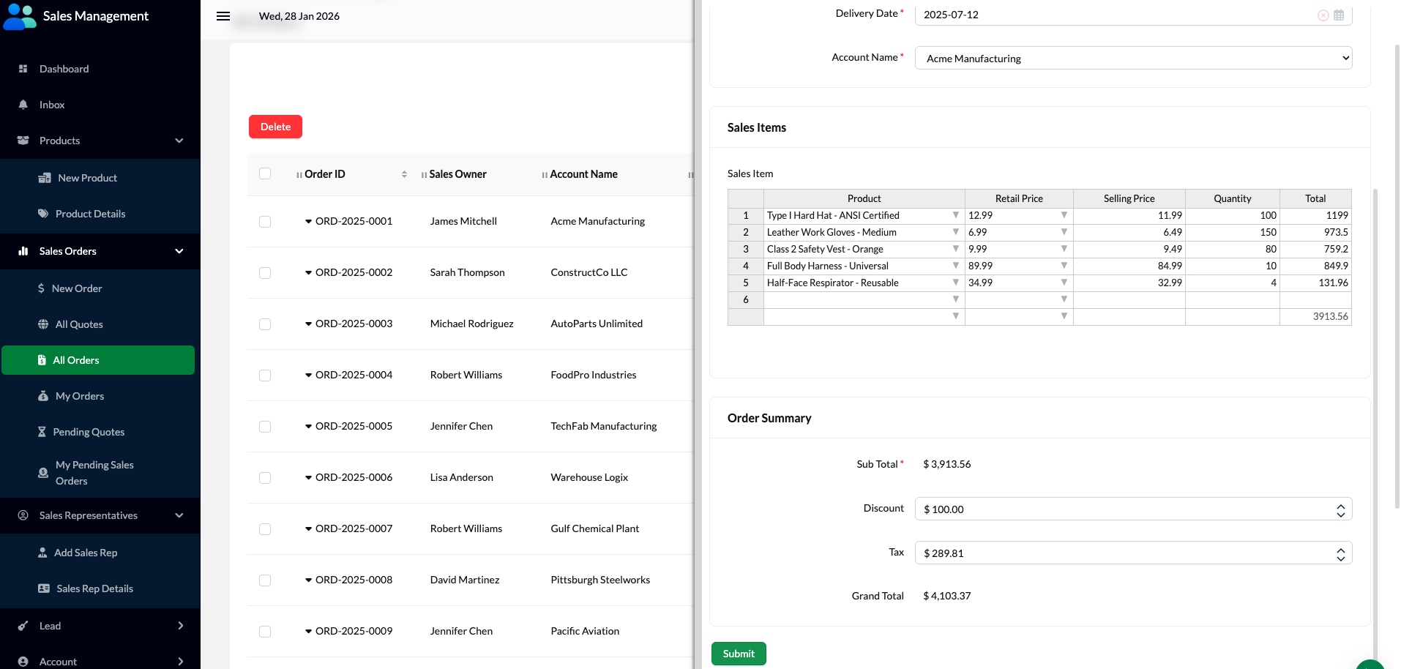Open product dropdown for Type I Hard Hat
Viewport: 1401px width, 669px height.
pos(955,215)
